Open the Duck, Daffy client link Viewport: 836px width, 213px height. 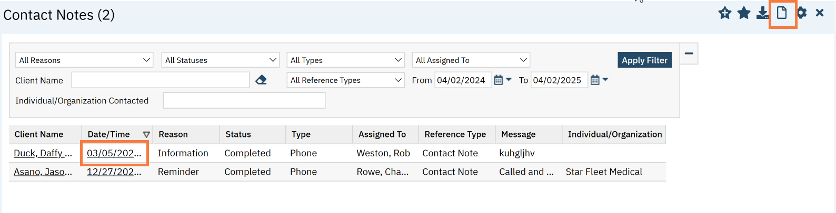43,153
